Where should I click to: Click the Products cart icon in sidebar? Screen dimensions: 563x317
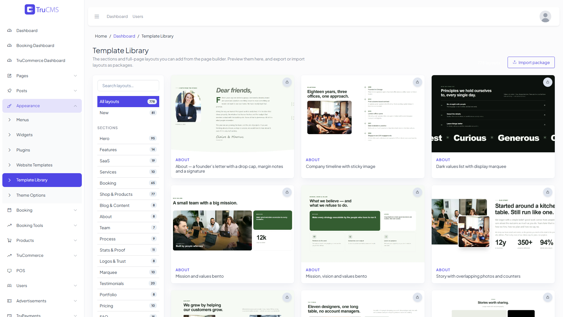coord(9,240)
